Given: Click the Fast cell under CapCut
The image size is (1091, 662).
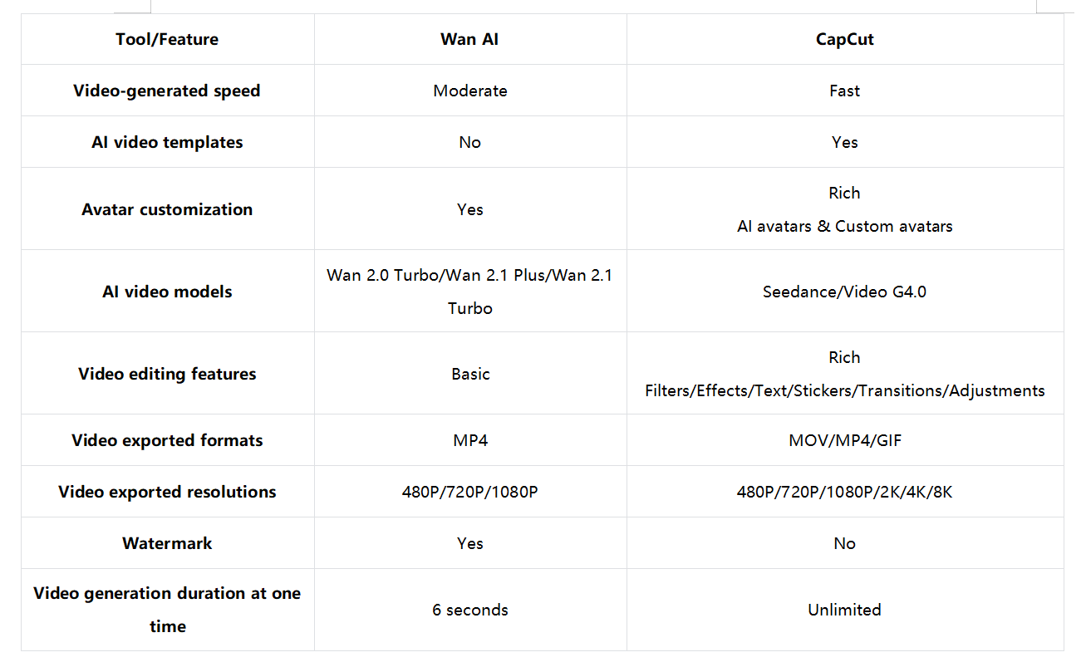Looking at the screenshot, I should pos(844,91).
